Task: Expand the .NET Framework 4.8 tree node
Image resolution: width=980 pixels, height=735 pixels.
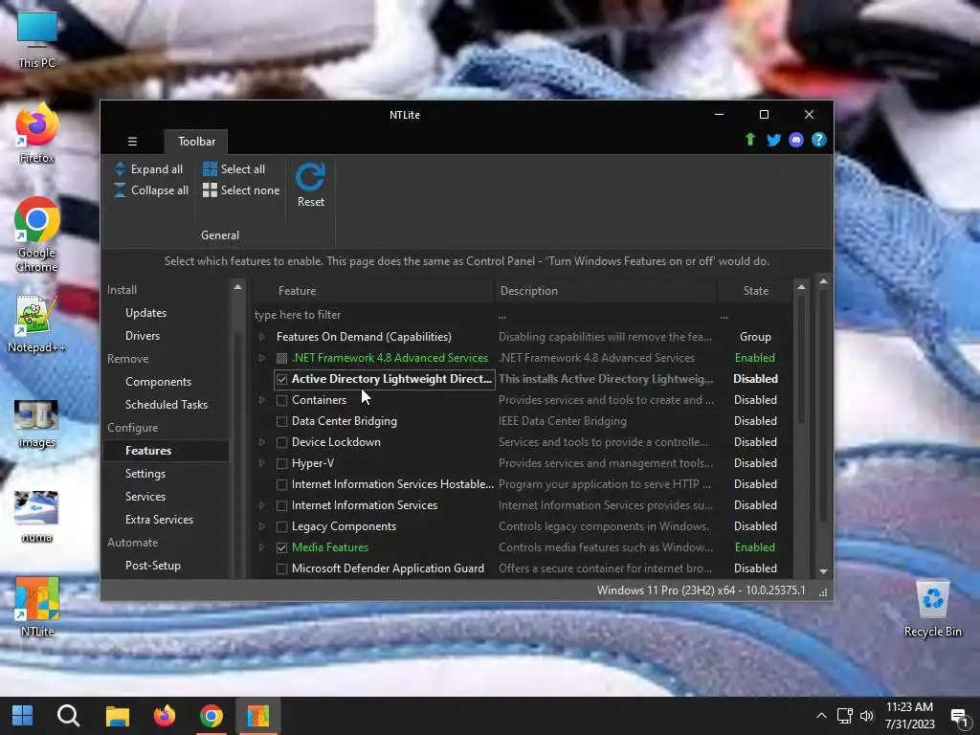Action: [262, 358]
